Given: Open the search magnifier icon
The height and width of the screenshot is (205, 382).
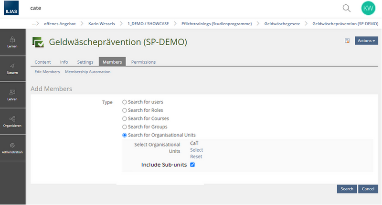Looking at the screenshot, I should point(347,8).
